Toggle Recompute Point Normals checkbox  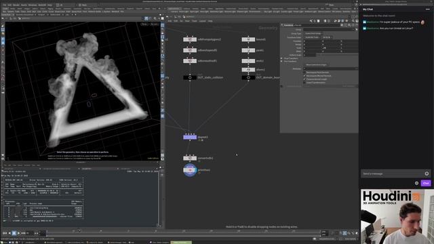[304, 73]
